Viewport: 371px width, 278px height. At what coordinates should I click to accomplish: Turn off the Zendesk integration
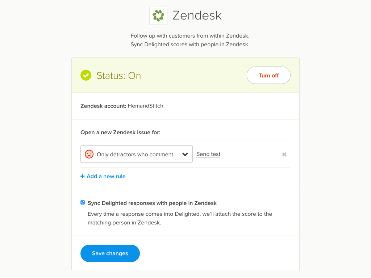click(268, 75)
